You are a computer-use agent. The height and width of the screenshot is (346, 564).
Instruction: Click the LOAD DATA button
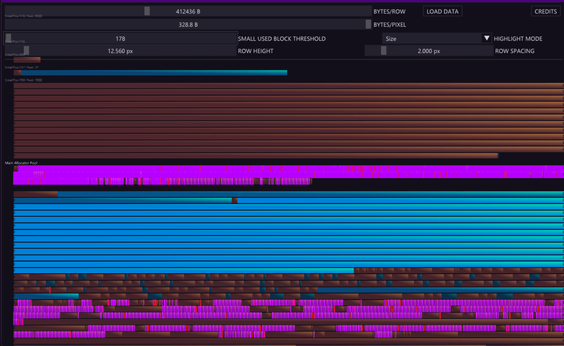click(442, 11)
